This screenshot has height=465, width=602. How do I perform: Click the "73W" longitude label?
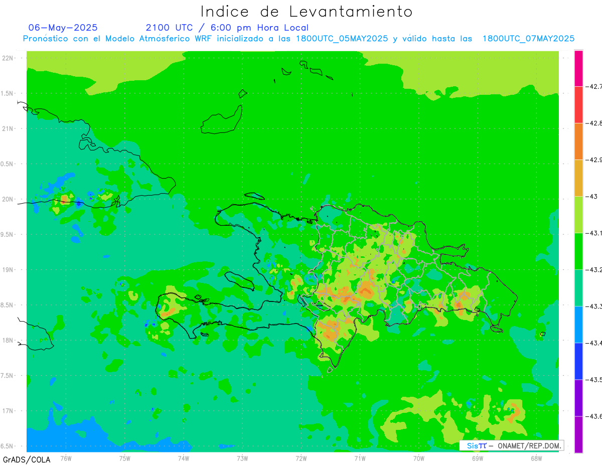pos(242,458)
